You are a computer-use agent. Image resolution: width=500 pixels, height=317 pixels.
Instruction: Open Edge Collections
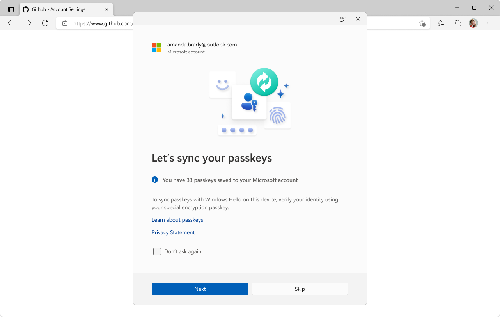[x=457, y=23]
